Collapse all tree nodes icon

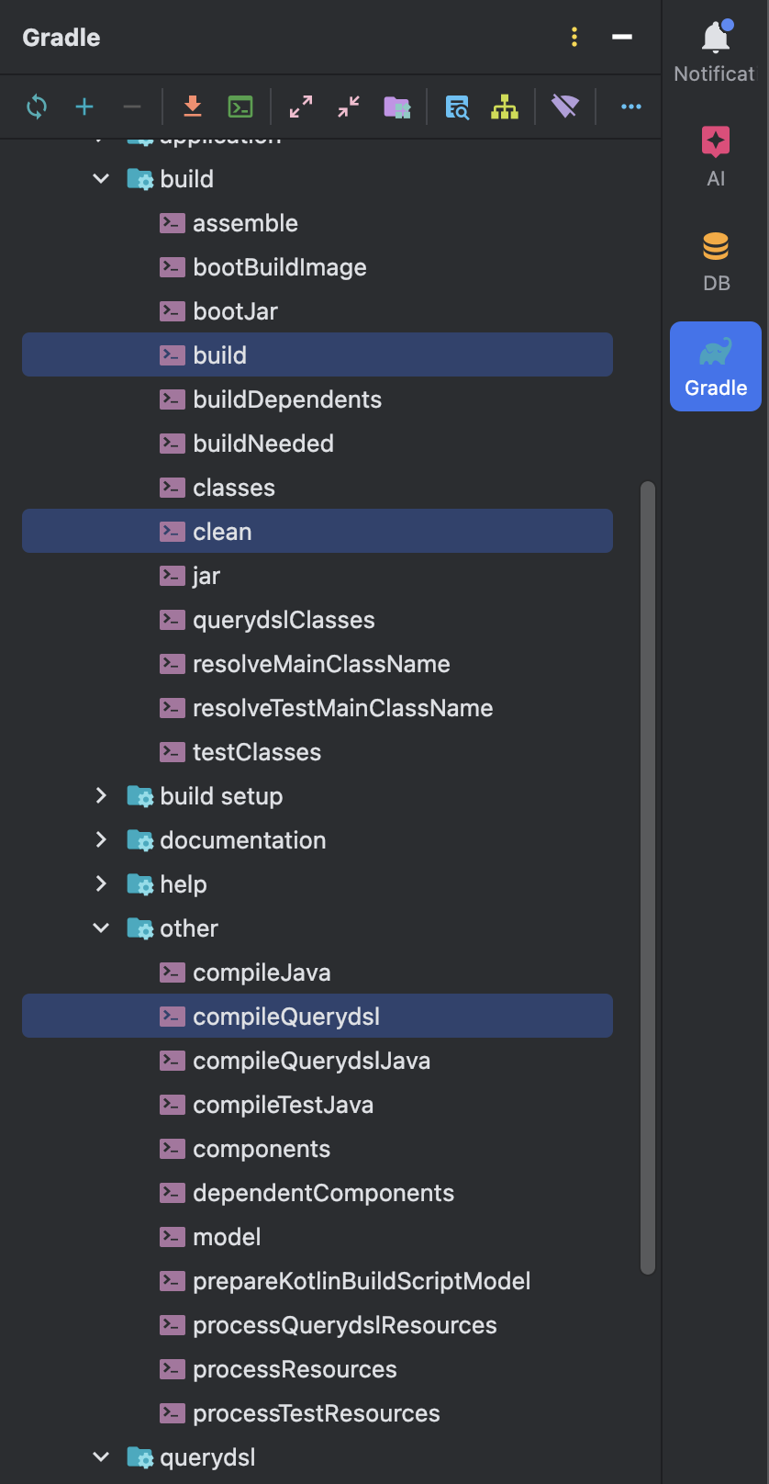coord(349,107)
